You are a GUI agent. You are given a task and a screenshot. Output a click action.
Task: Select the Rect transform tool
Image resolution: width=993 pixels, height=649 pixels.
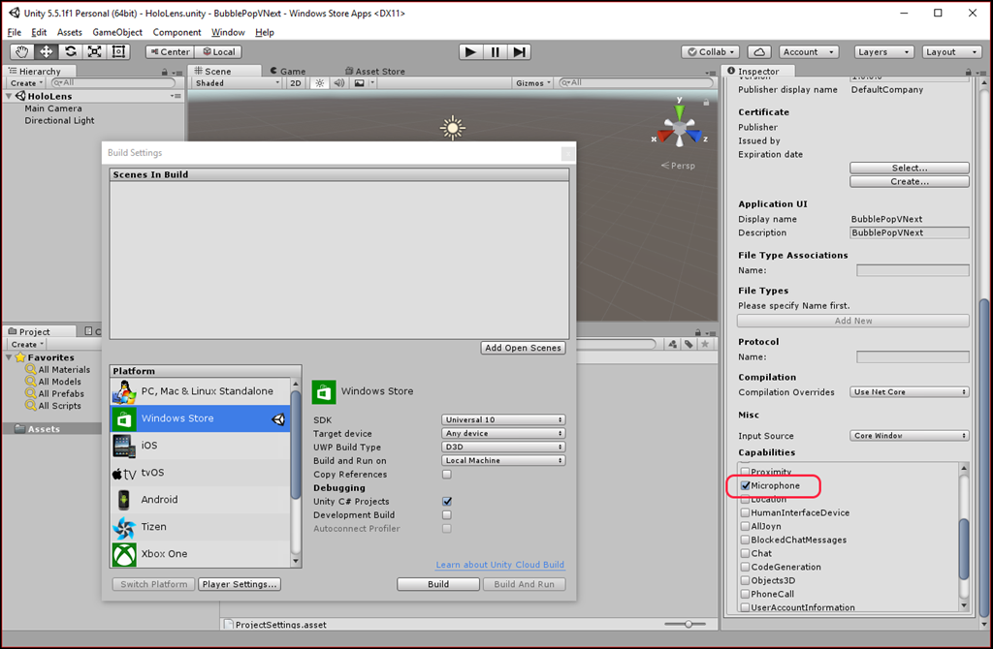point(118,52)
